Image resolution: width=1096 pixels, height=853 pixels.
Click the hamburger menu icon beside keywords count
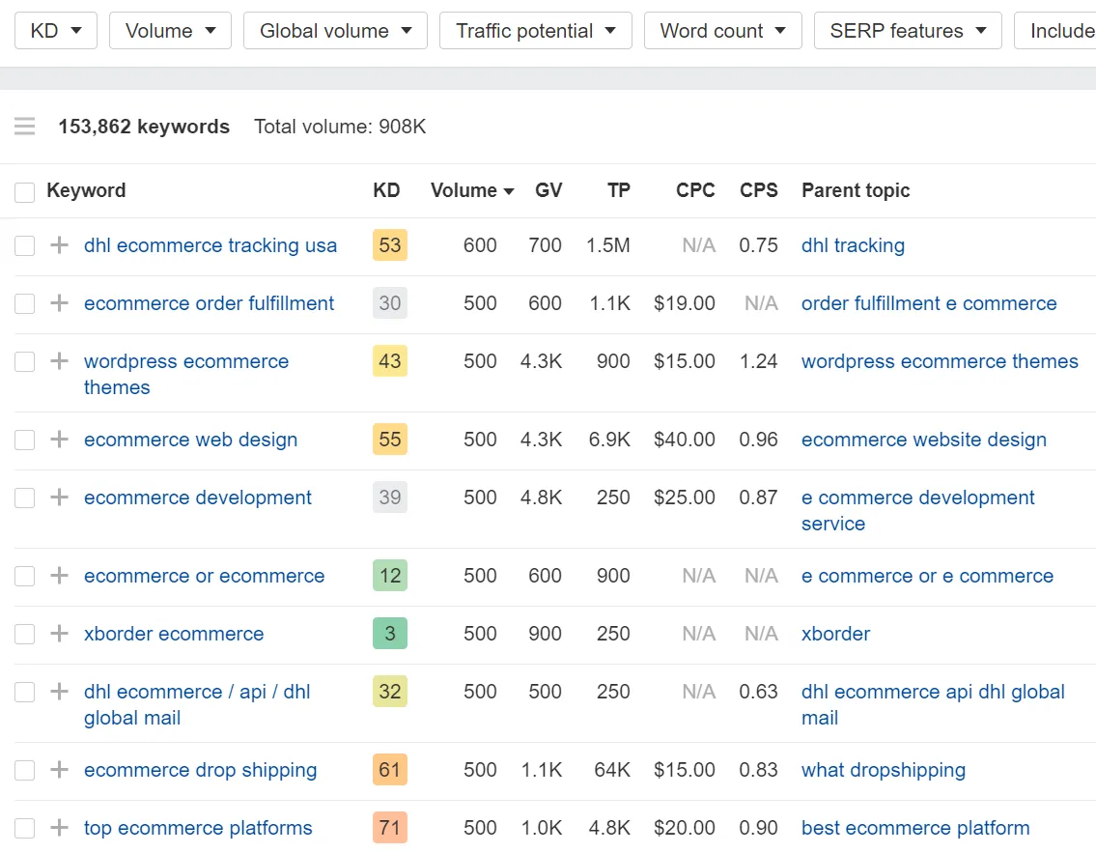(25, 127)
